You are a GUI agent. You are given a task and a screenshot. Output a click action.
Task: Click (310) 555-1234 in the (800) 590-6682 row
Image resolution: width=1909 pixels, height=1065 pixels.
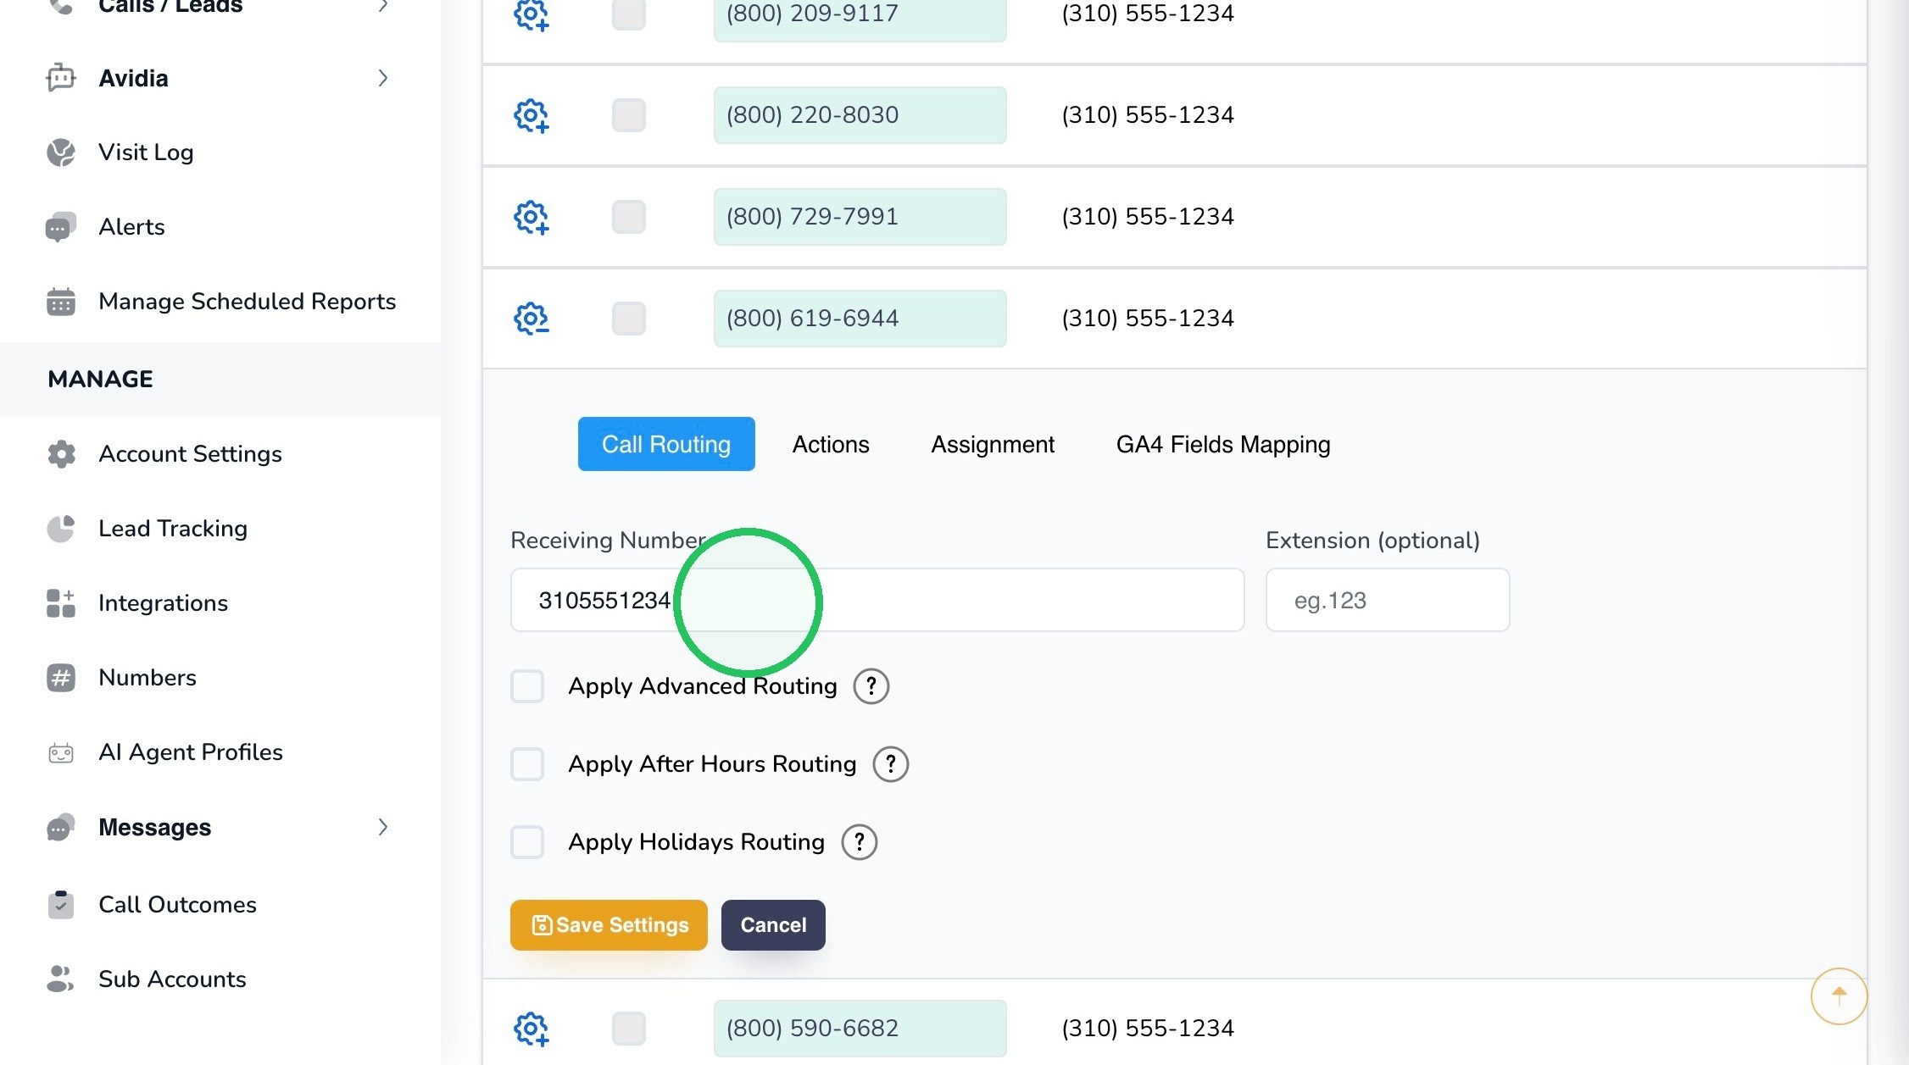coord(1148,1029)
